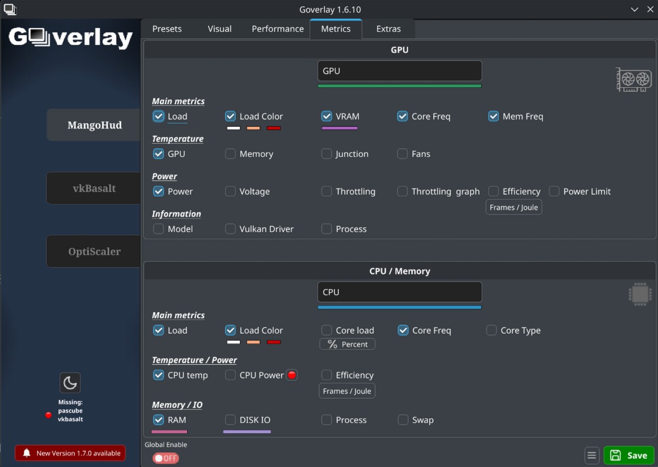The image size is (658, 467).
Task: Click the GPU name text field
Action: [399, 71]
